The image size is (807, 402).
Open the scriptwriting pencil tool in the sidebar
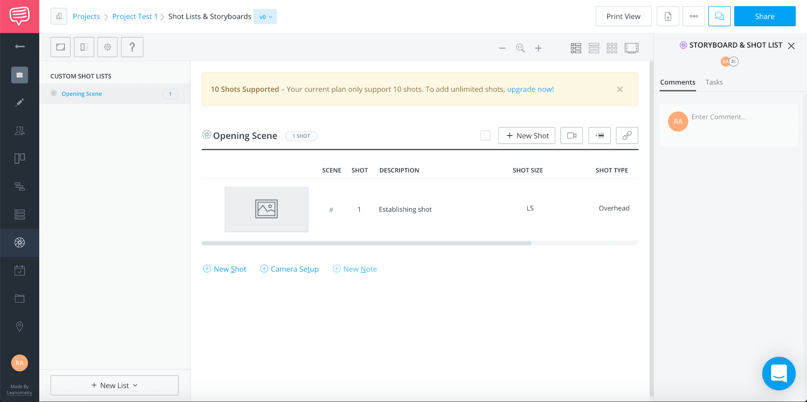coord(19,102)
